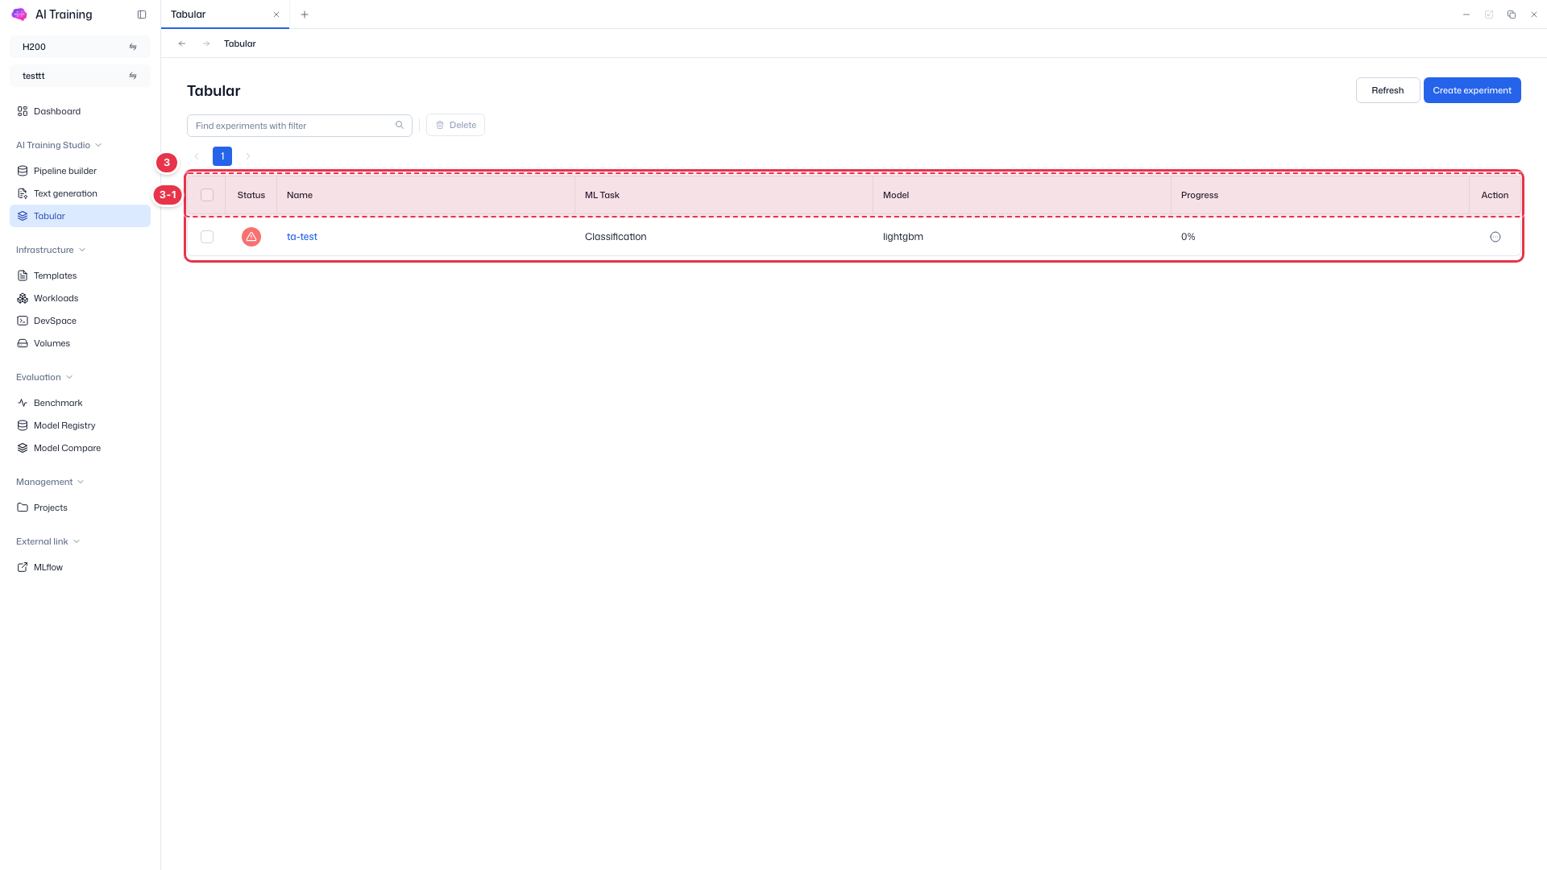Navigate back with left arrow
This screenshot has height=870, width=1547.
point(182,43)
